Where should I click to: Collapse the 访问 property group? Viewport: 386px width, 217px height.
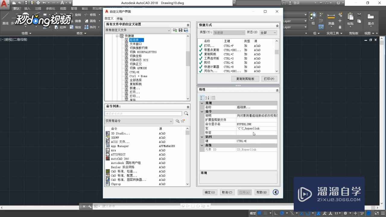[202, 137]
